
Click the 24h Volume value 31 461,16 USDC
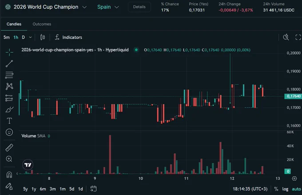coord(278,10)
